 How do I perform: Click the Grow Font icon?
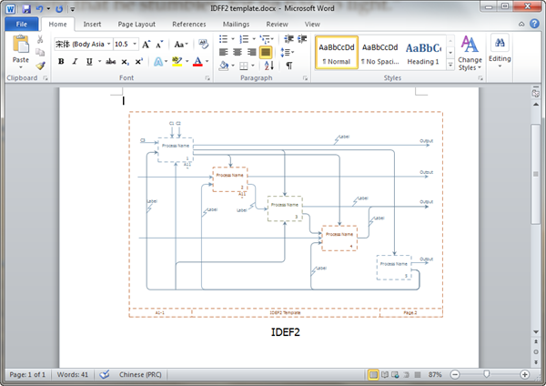(147, 44)
